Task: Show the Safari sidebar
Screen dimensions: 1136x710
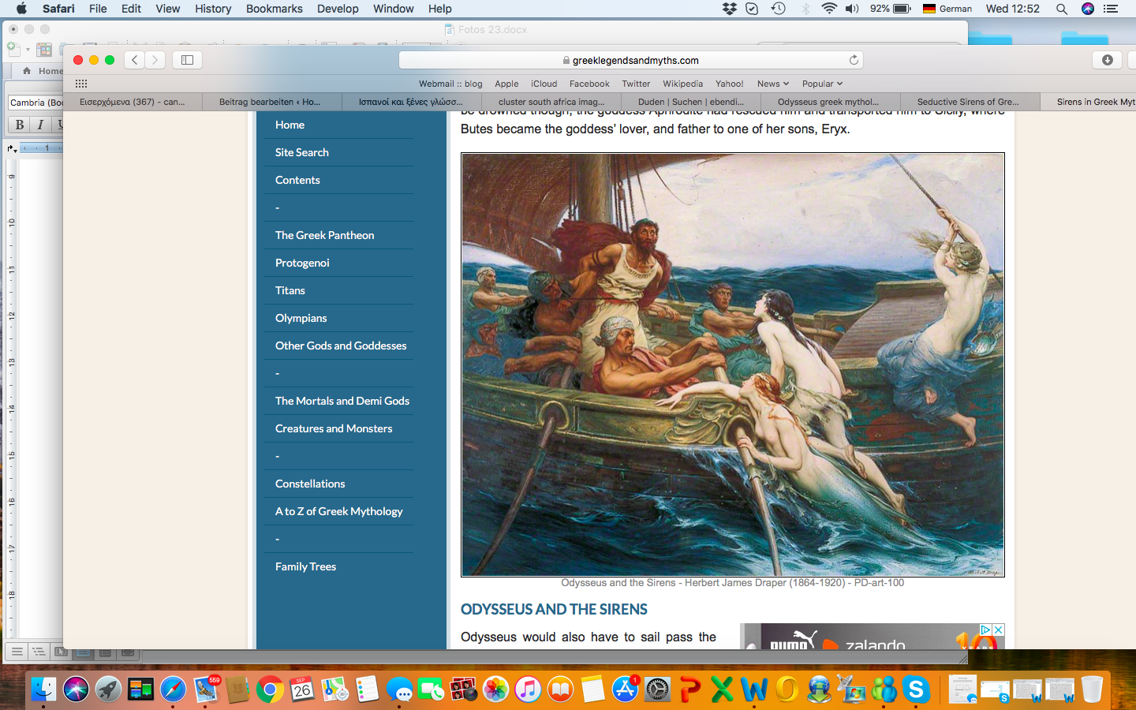Action: (x=187, y=60)
